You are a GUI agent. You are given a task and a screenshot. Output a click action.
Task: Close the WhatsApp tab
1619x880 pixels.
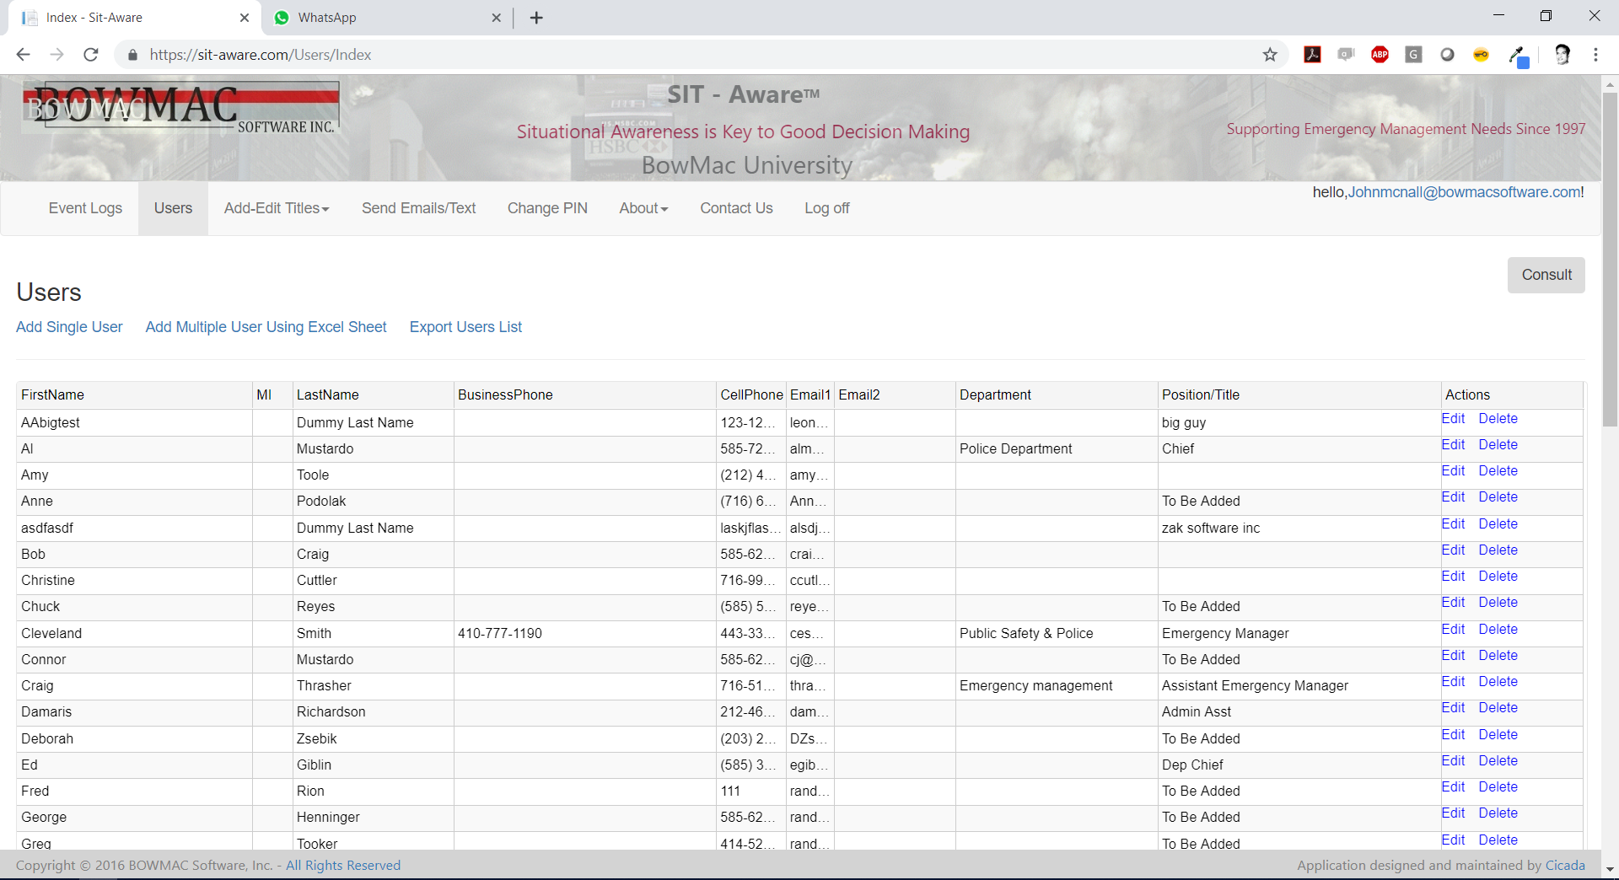tap(497, 18)
